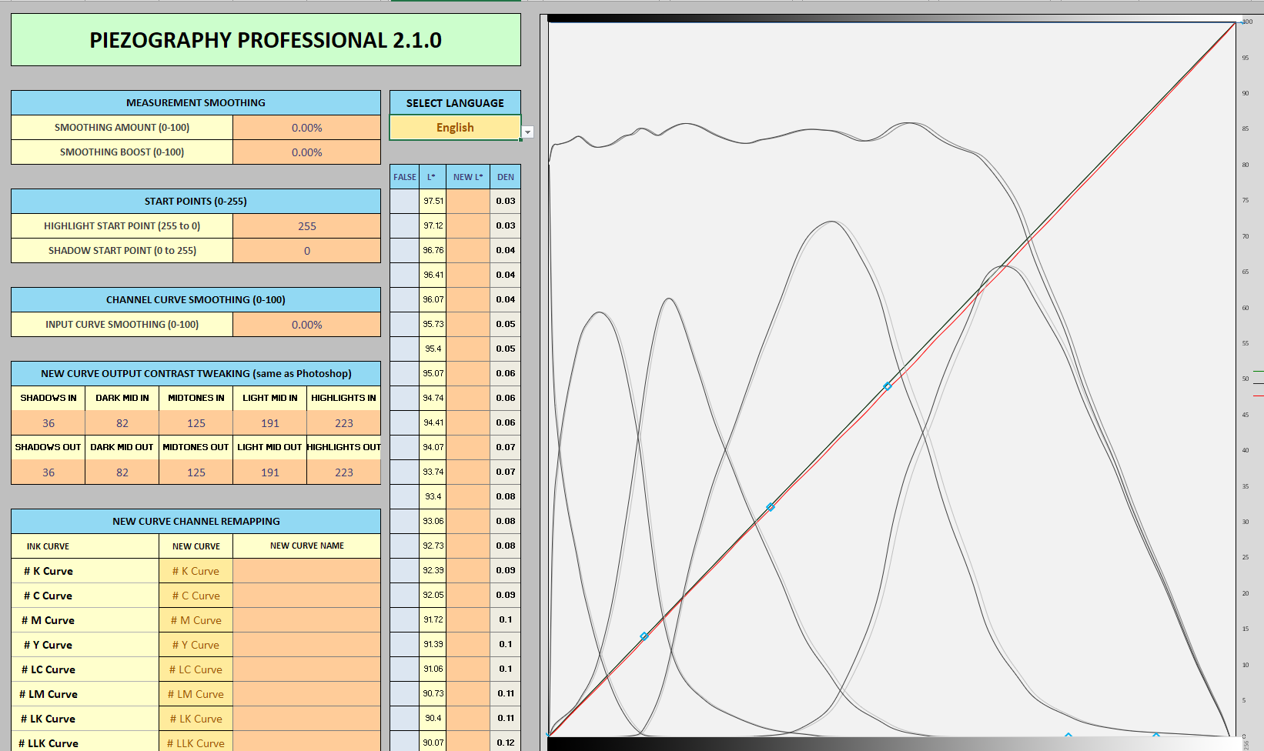Screen dimensions: 1264x751
Task: Click the midtone control point on chart diagonal
Action: (x=771, y=508)
